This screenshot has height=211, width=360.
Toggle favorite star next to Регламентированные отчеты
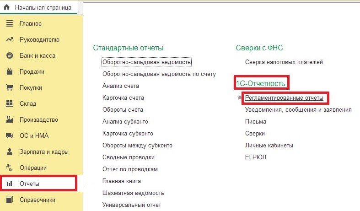pos(239,97)
